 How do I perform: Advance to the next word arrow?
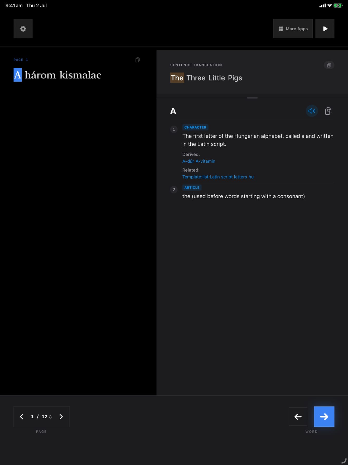tap(324, 417)
